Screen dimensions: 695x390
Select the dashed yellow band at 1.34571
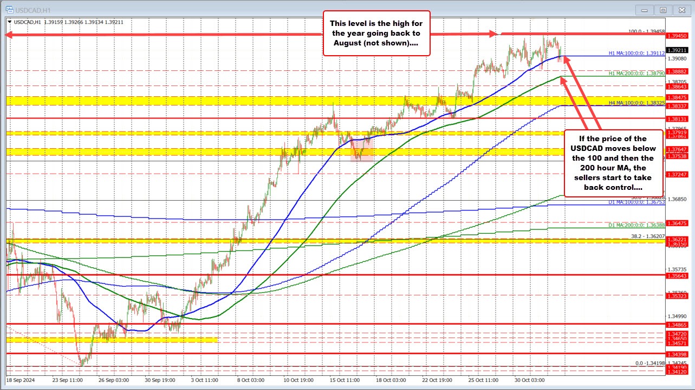108,341
